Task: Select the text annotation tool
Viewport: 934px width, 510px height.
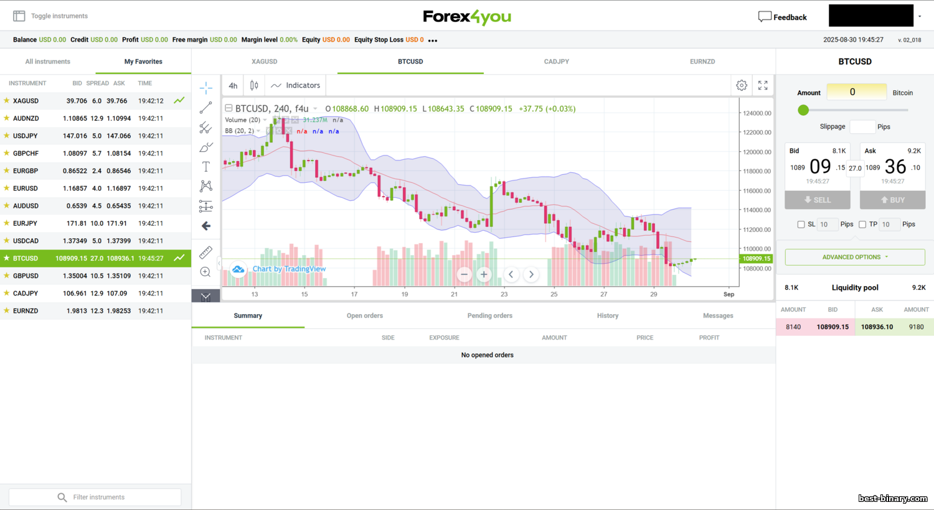Action: [205, 167]
